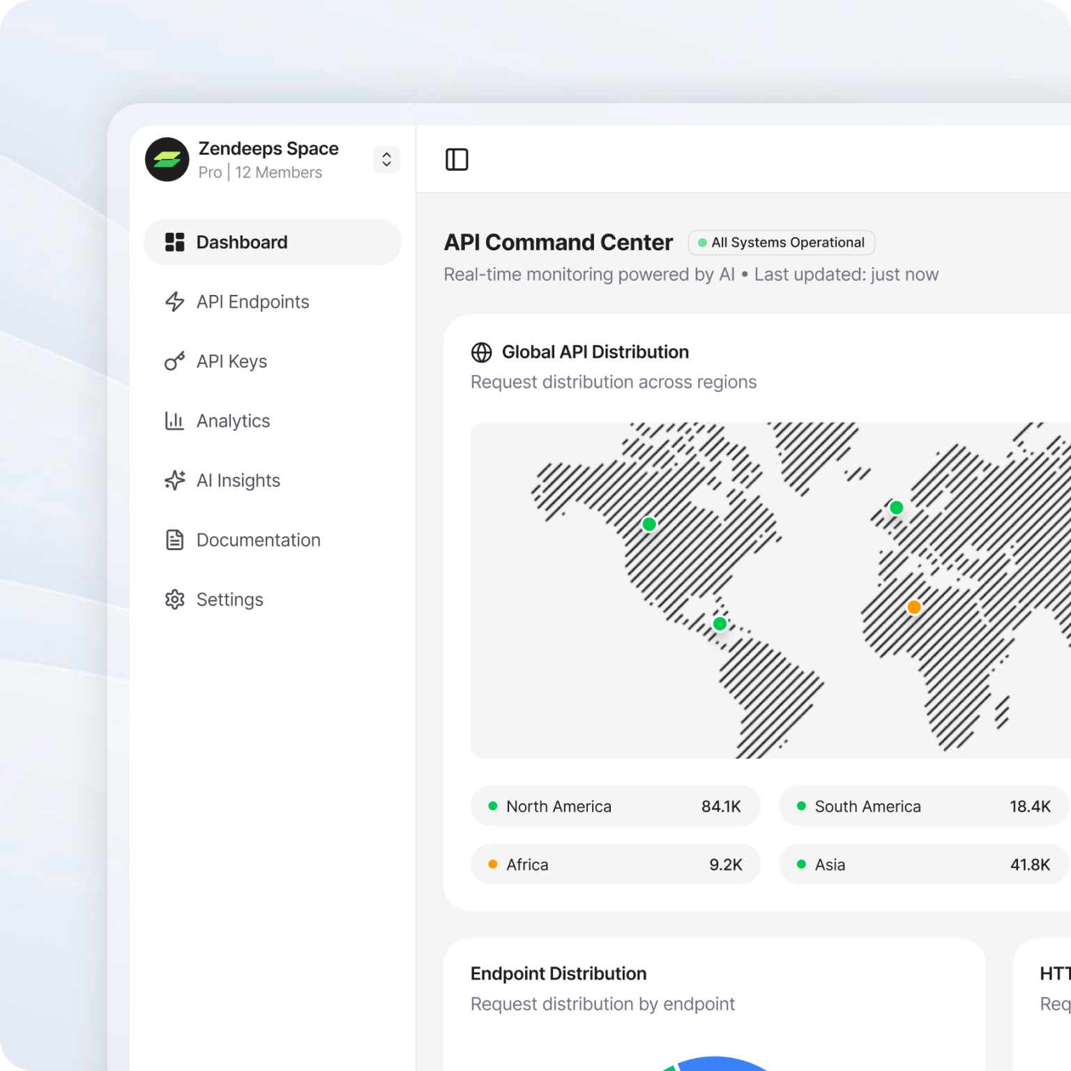Image resolution: width=1071 pixels, height=1071 pixels.
Task: Click the Asia 41.8K stat row
Action: (922, 864)
